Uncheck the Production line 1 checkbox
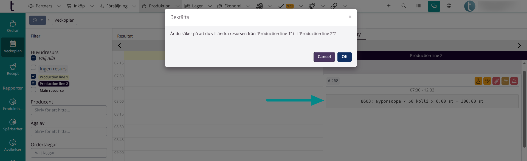This screenshot has height=161, width=527. tap(33, 76)
